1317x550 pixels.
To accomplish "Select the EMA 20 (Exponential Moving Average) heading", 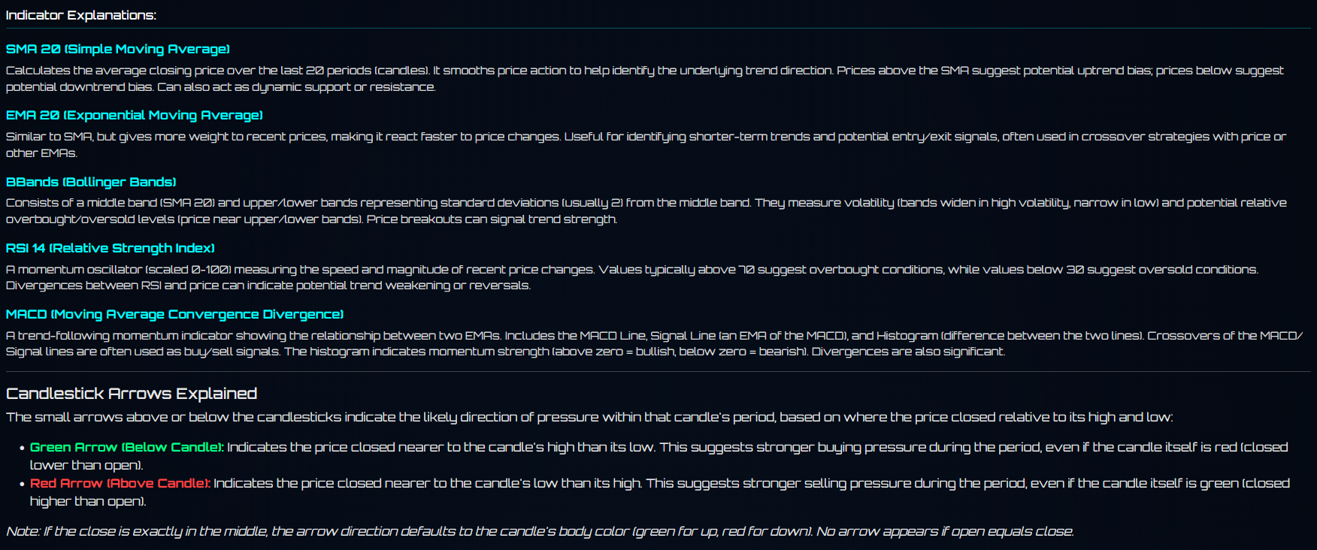I will [x=135, y=115].
